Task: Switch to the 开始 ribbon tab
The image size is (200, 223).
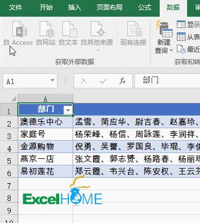Action: [x=46, y=8]
